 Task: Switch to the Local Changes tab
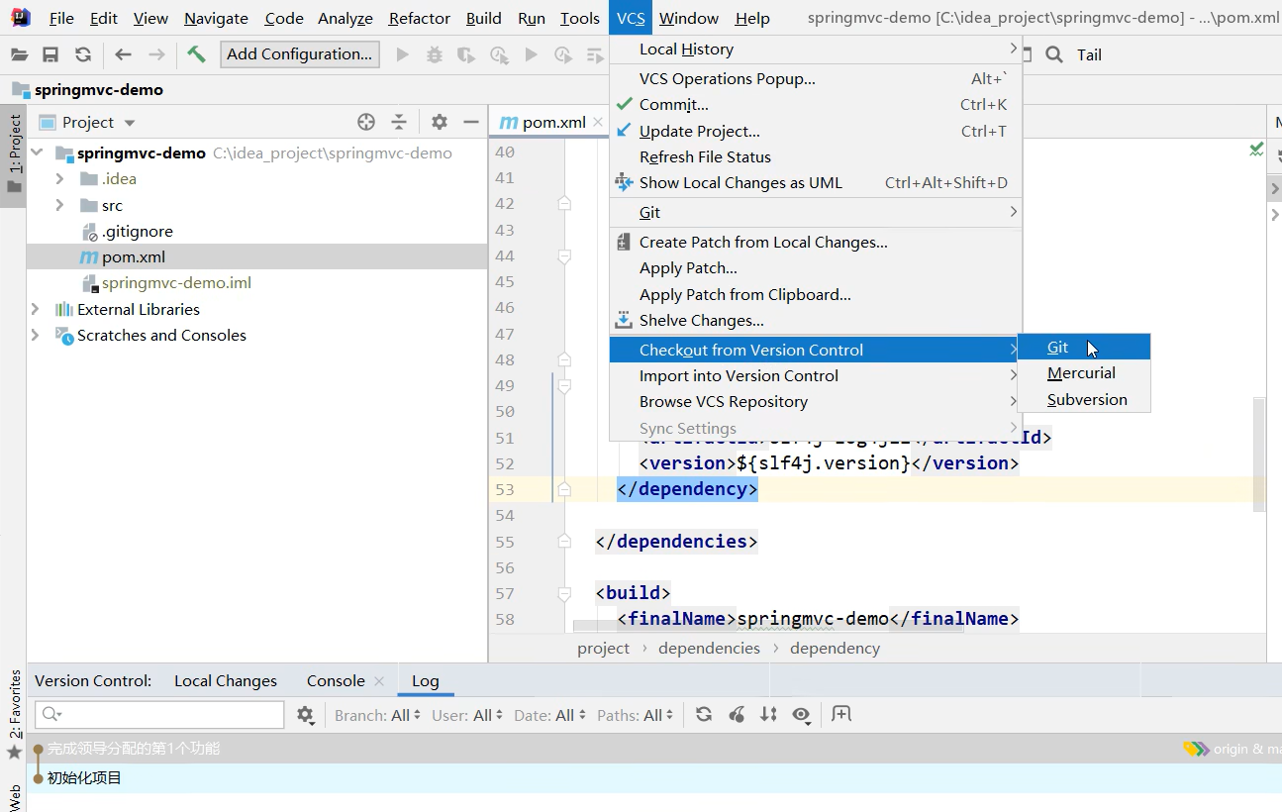pyautogui.click(x=226, y=681)
